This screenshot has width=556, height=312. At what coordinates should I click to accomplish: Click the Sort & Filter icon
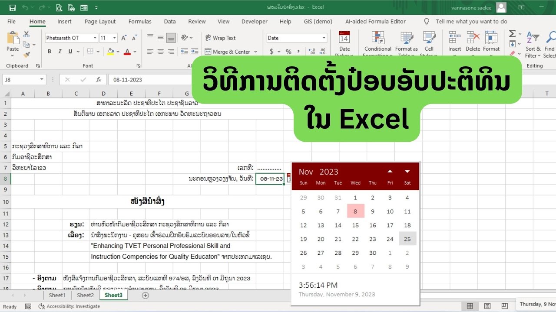point(533,38)
